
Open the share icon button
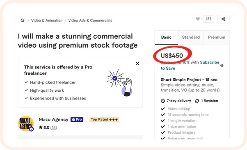point(223,19)
